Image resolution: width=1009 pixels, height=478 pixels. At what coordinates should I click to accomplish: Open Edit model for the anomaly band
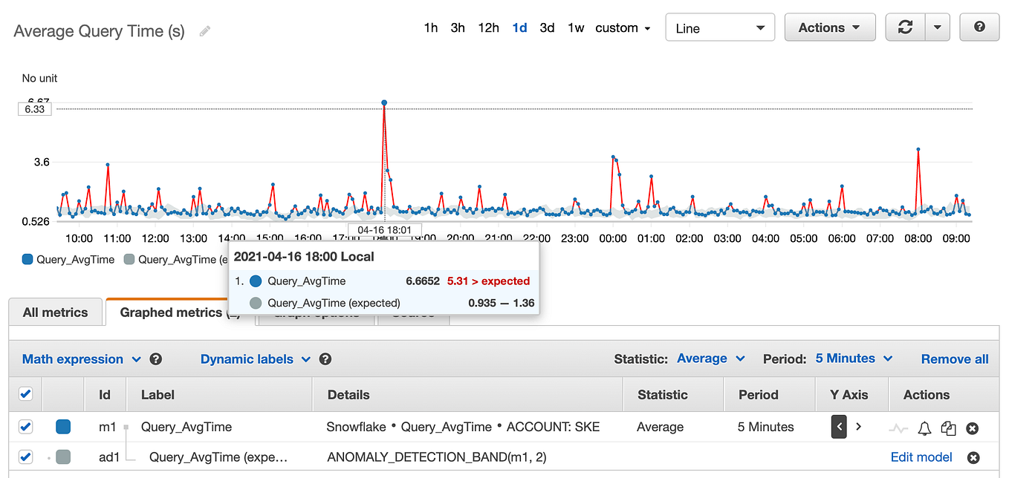(x=921, y=457)
